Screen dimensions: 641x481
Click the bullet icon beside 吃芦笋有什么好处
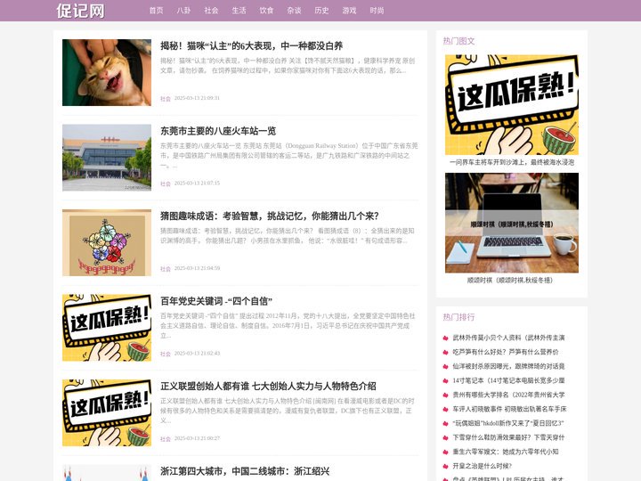(446, 353)
